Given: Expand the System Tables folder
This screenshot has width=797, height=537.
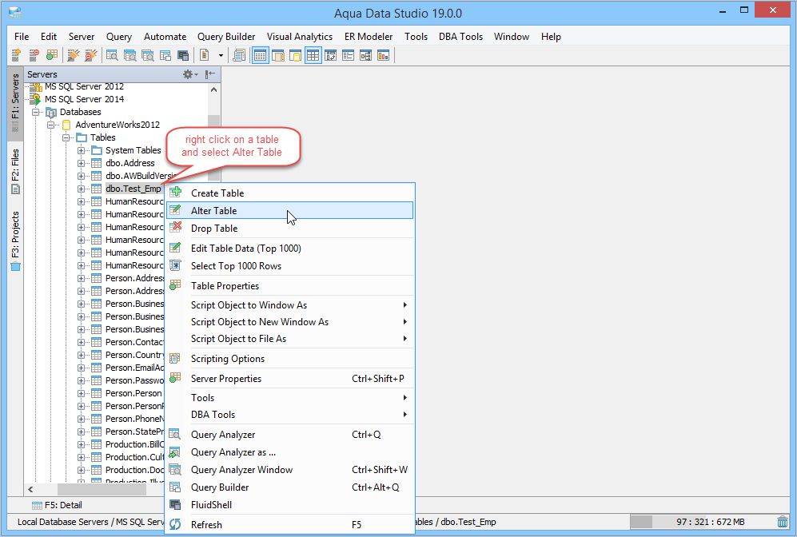Looking at the screenshot, I should 82,150.
